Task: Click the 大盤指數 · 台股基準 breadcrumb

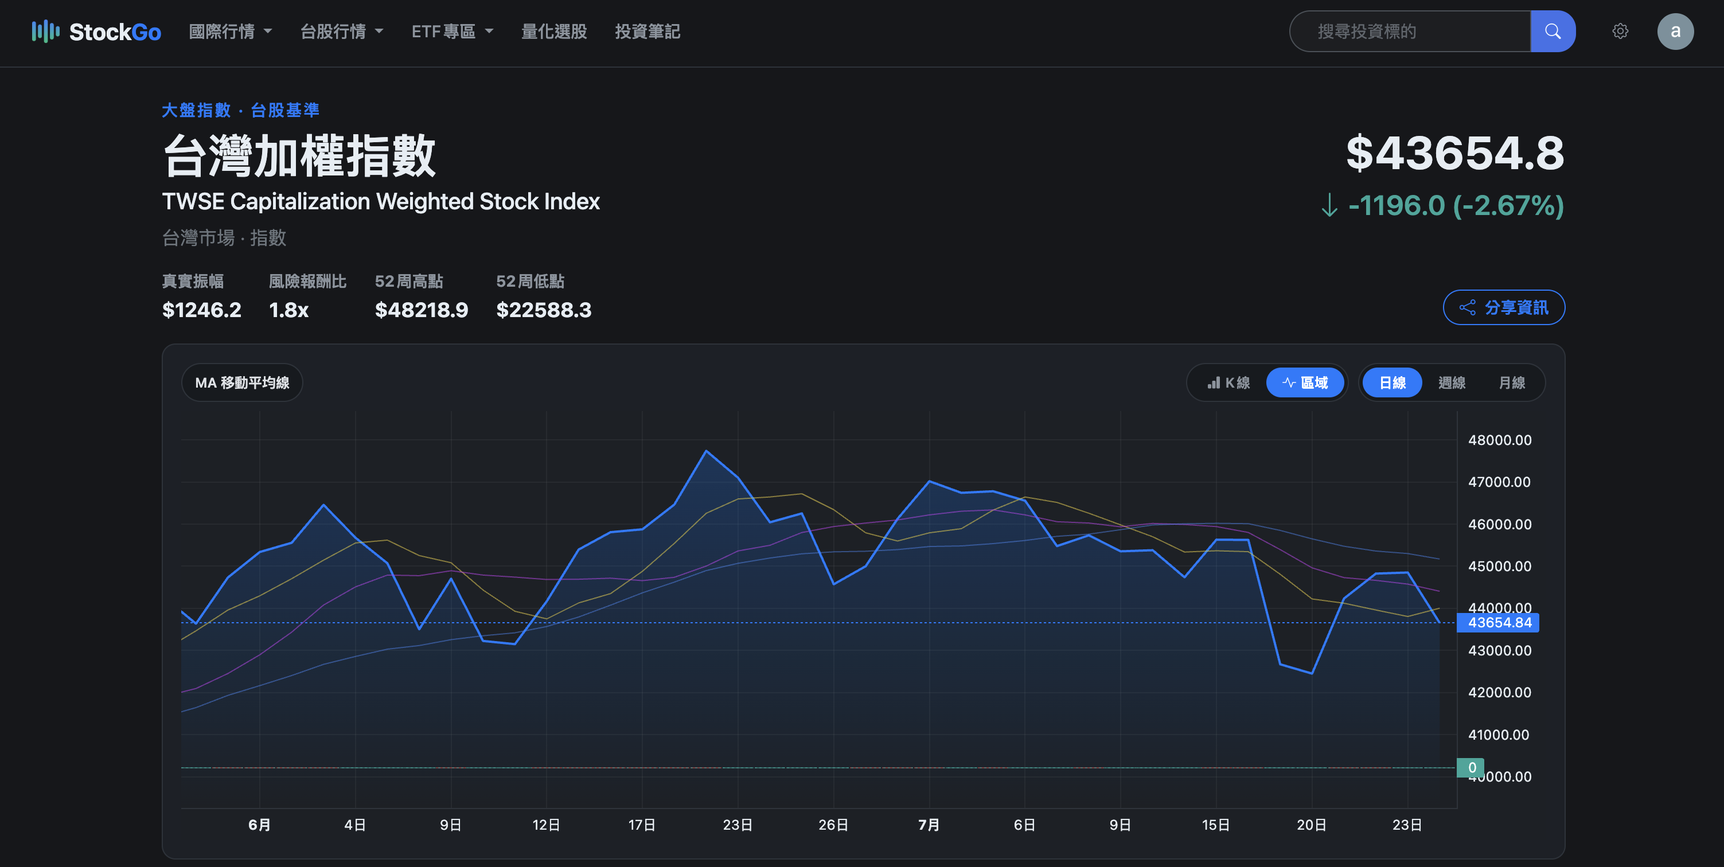Action: (x=240, y=110)
